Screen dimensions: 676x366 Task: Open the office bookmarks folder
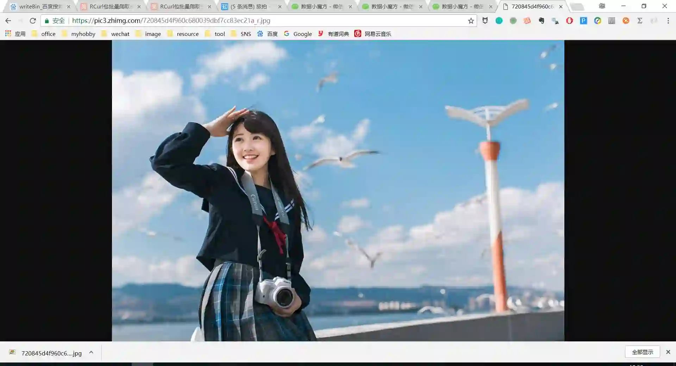click(x=44, y=34)
